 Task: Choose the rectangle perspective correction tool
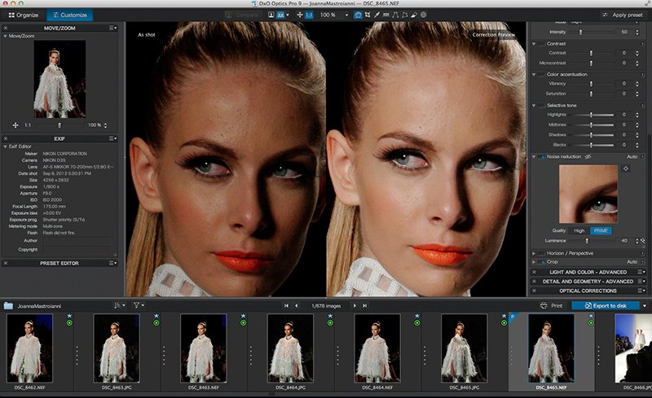[x=404, y=15]
